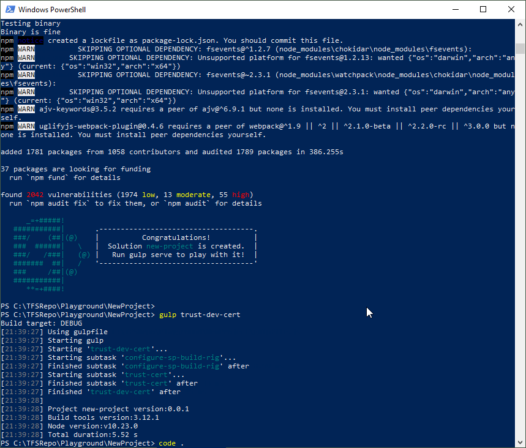Click the yellow 'low' severity word
Viewport: 526px width, 448px height.
(x=148, y=195)
